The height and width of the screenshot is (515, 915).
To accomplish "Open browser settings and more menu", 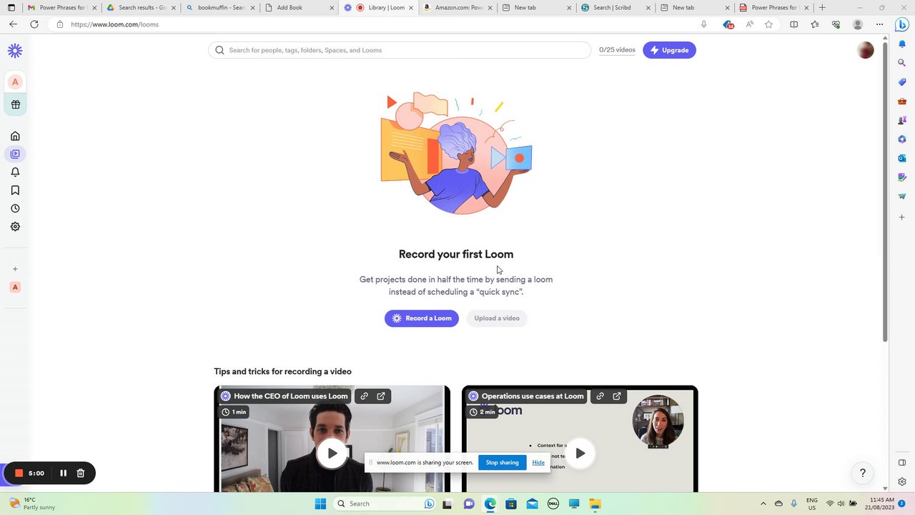I will [x=879, y=24].
